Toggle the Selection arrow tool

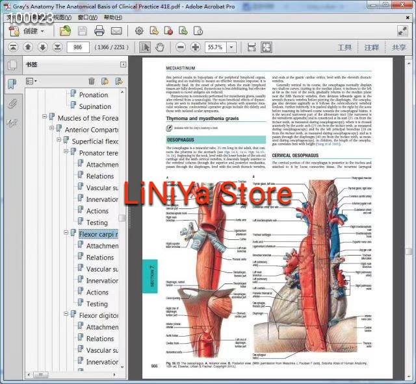coord(145,47)
